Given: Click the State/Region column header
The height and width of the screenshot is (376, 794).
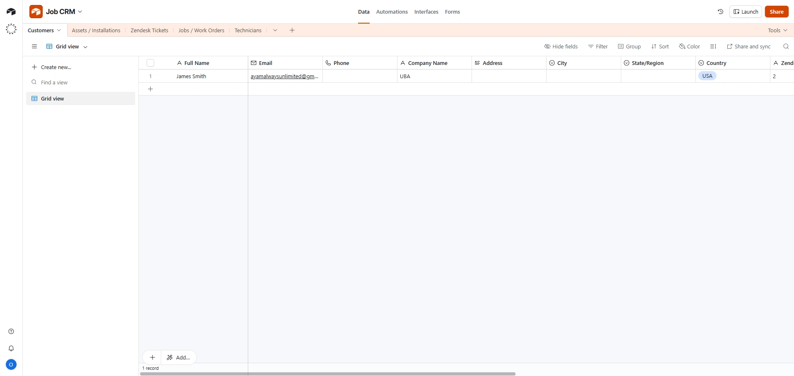Looking at the screenshot, I should click(x=658, y=63).
